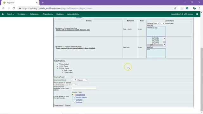Viewport: 203px width, 114px height.
Task: Open the Acquisitions menu
Action: (48, 14)
